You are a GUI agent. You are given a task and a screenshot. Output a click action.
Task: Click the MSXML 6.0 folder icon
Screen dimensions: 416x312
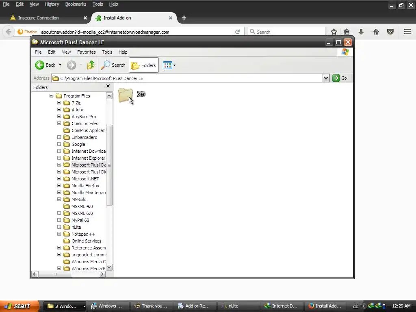point(67,213)
